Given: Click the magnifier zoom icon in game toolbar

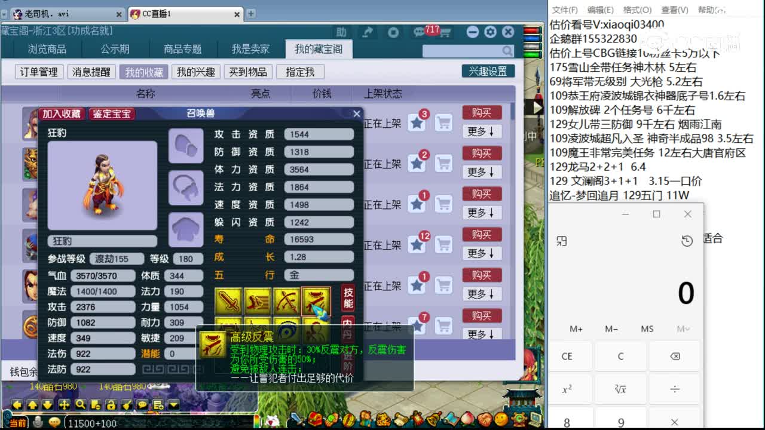Looking at the screenshot, I should coord(81,406).
